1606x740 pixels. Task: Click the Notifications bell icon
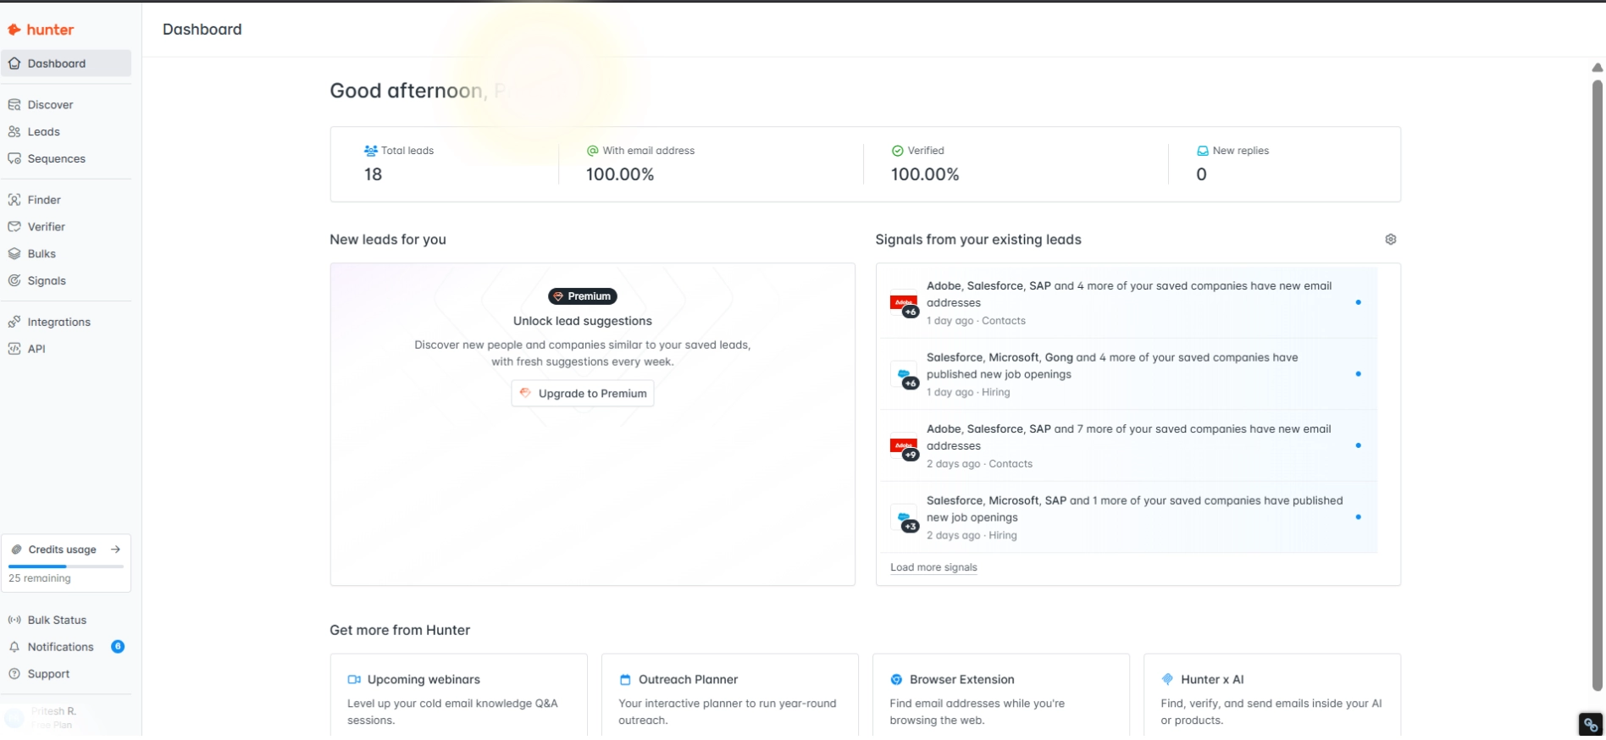point(14,647)
